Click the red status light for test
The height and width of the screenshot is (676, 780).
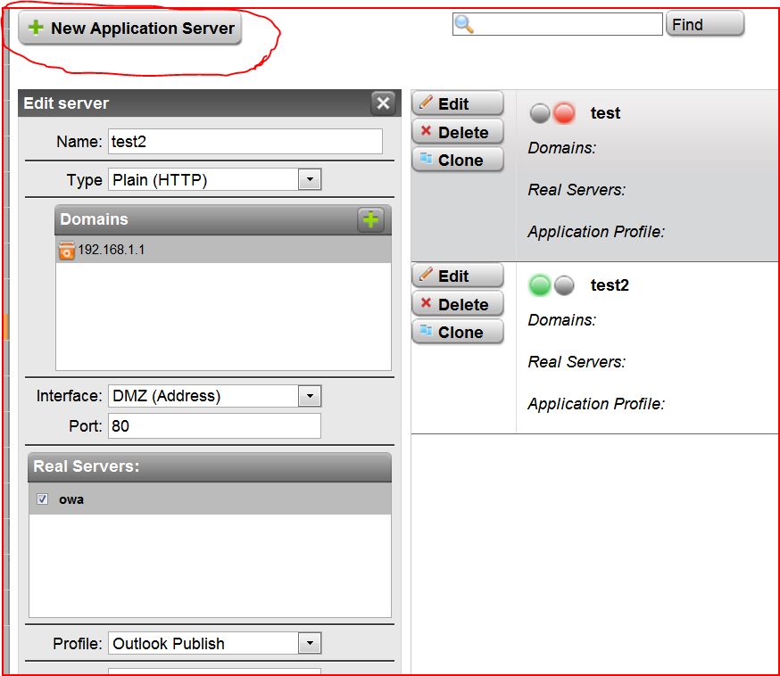(x=564, y=113)
